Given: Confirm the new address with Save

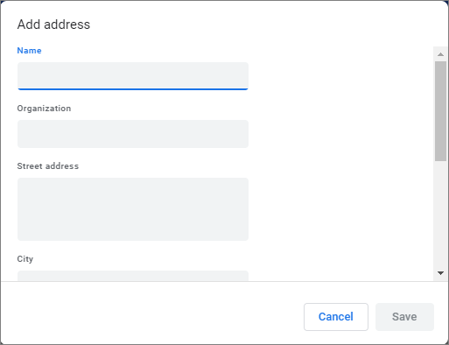Looking at the screenshot, I should tap(404, 317).
